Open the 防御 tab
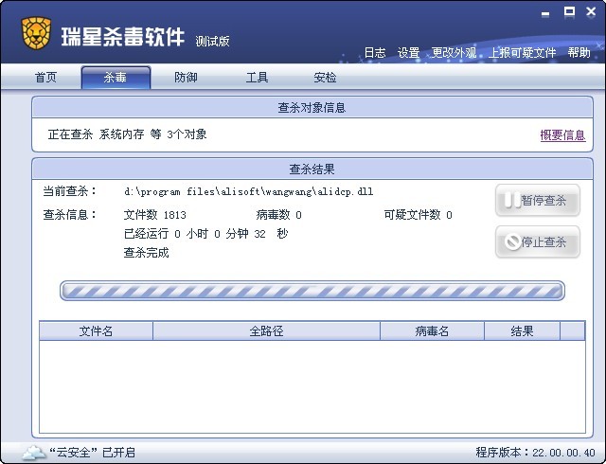This screenshot has width=606, height=464. pos(186,78)
